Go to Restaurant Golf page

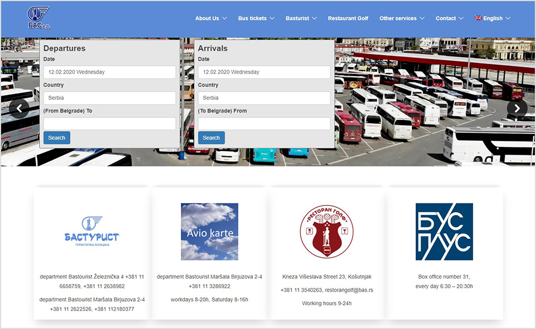tap(348, 18)
